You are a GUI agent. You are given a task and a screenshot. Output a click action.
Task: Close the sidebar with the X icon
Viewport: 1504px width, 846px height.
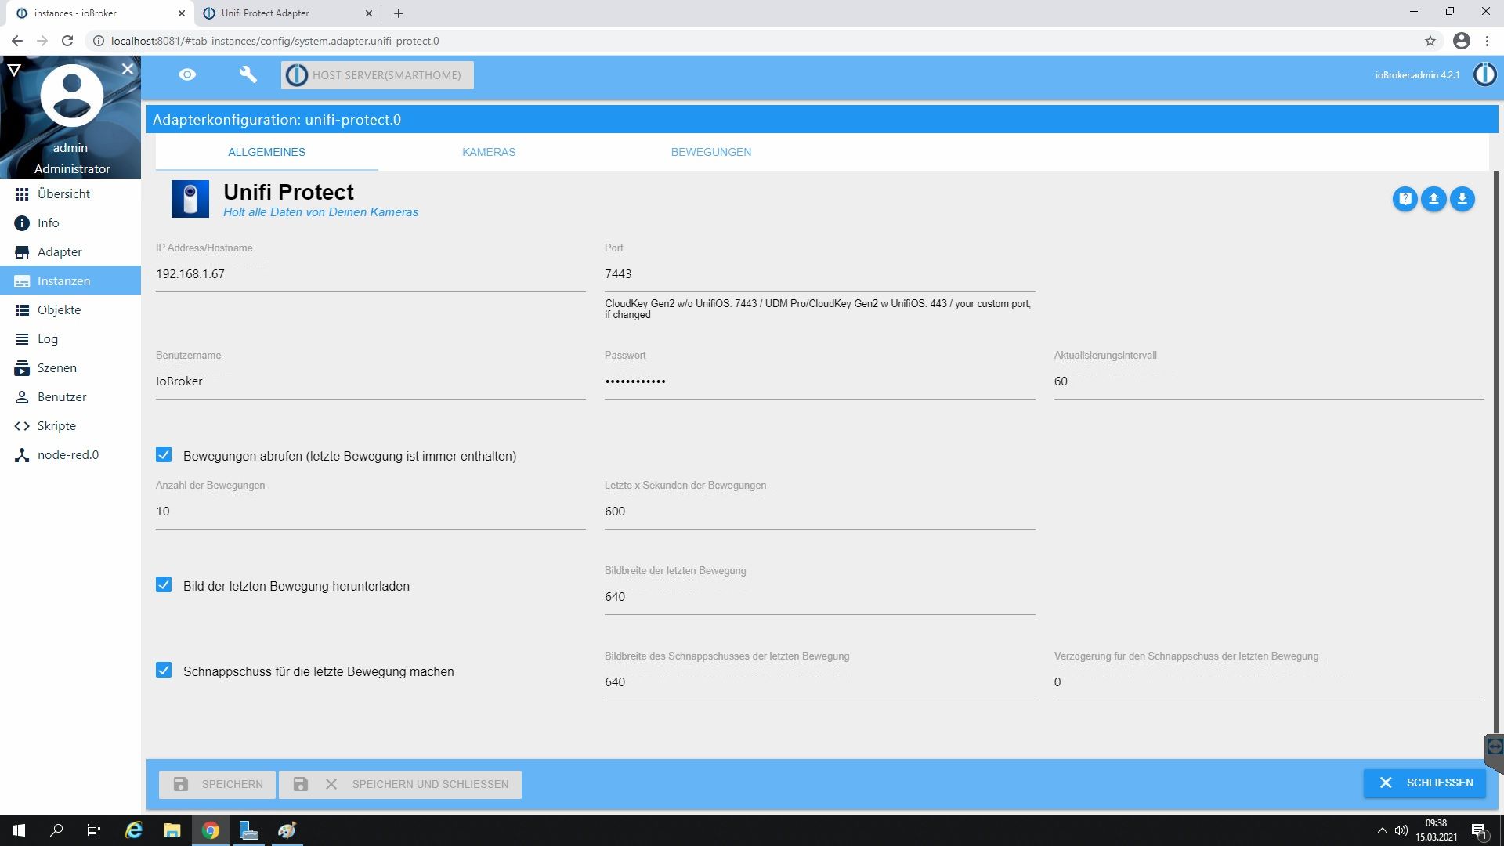[x=128, y=69]
